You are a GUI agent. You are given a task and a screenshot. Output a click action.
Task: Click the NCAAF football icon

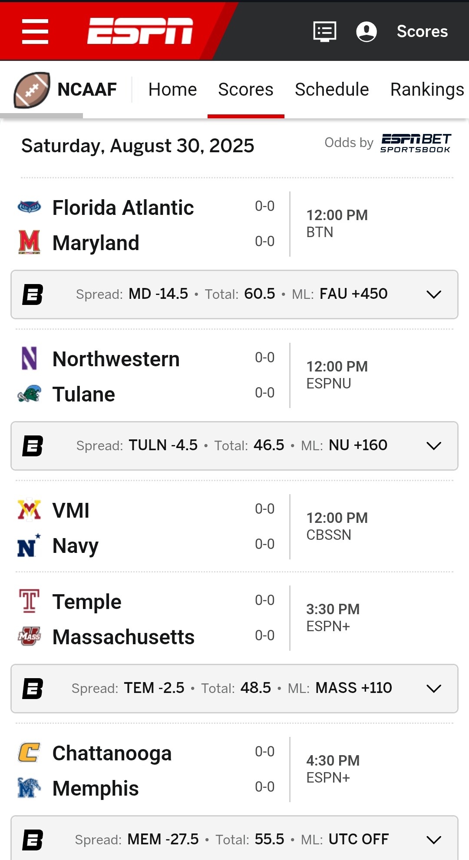32,90
